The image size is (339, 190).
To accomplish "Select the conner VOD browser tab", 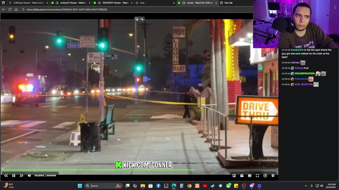I will click(197, 3).
